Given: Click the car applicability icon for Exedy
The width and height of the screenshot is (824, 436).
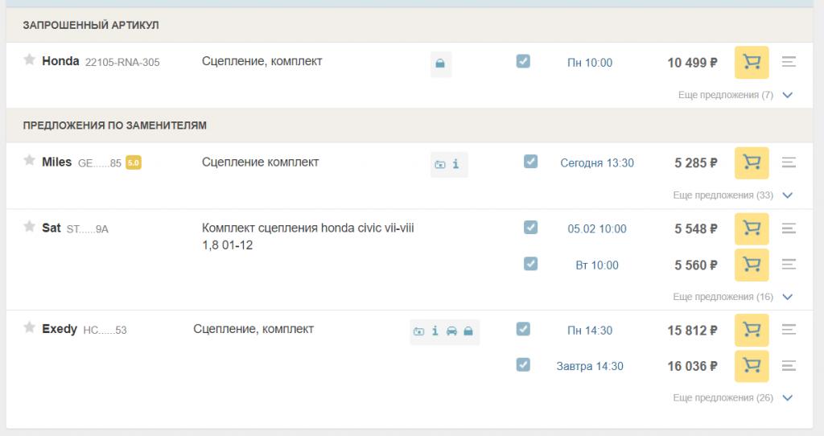Looking at the screenshot, I should tap(451, 331).
